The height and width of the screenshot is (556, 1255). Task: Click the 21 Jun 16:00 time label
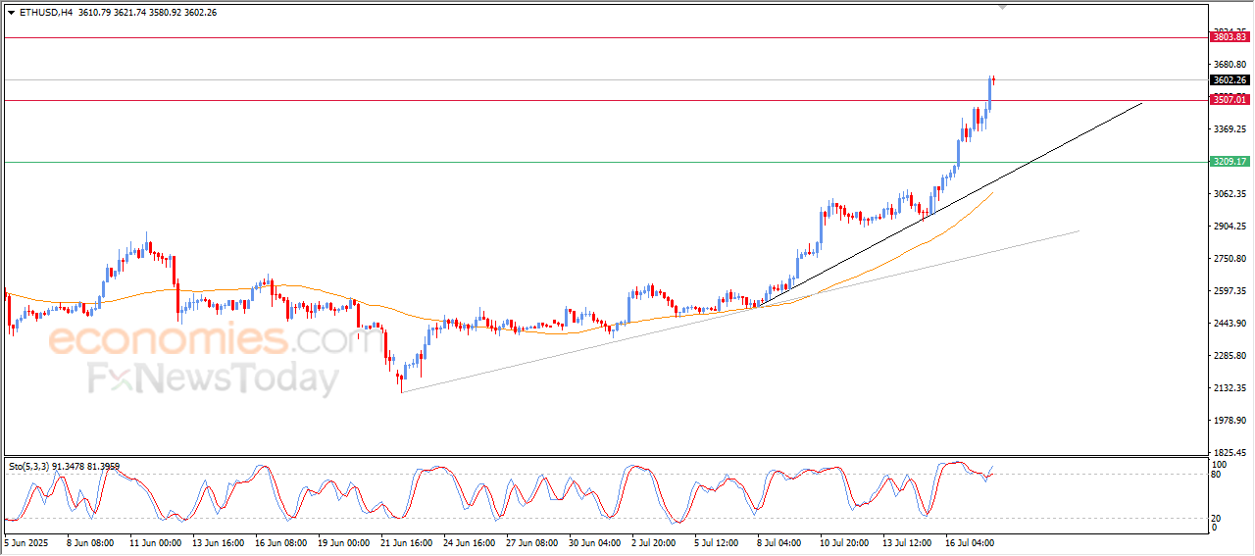(x=405, y=541)
